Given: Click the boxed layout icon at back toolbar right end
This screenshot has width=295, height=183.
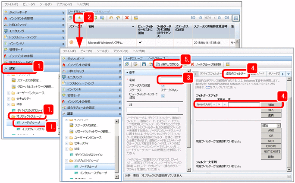Looking at the screenshot, I should tap(236, 18).
